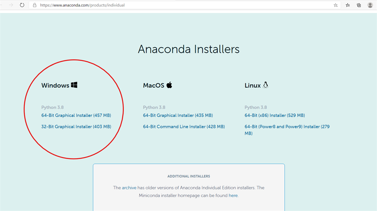Click Python 3.8 label under Windows
The height and width of the screenshot is (211, 377).
pyautogui.click(x=52, y=108)
